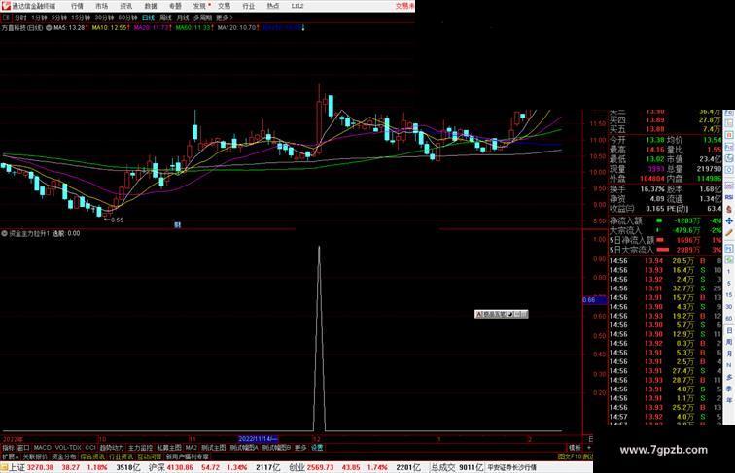Select the 日线 daily chart
Image resolution: width=735 pixels, height=473 pixels.
(x=148, y=17)
